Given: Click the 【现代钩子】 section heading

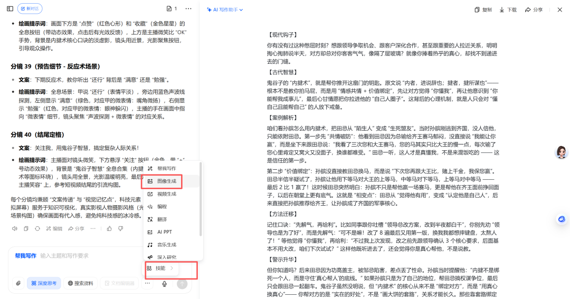Looking at the screenshot, I should (x=283, y=35).
